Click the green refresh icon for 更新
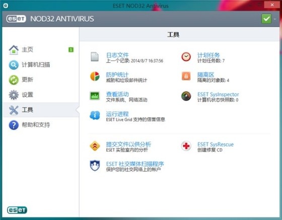The width and height of the screenshot is (282, 220). (14, 80)
